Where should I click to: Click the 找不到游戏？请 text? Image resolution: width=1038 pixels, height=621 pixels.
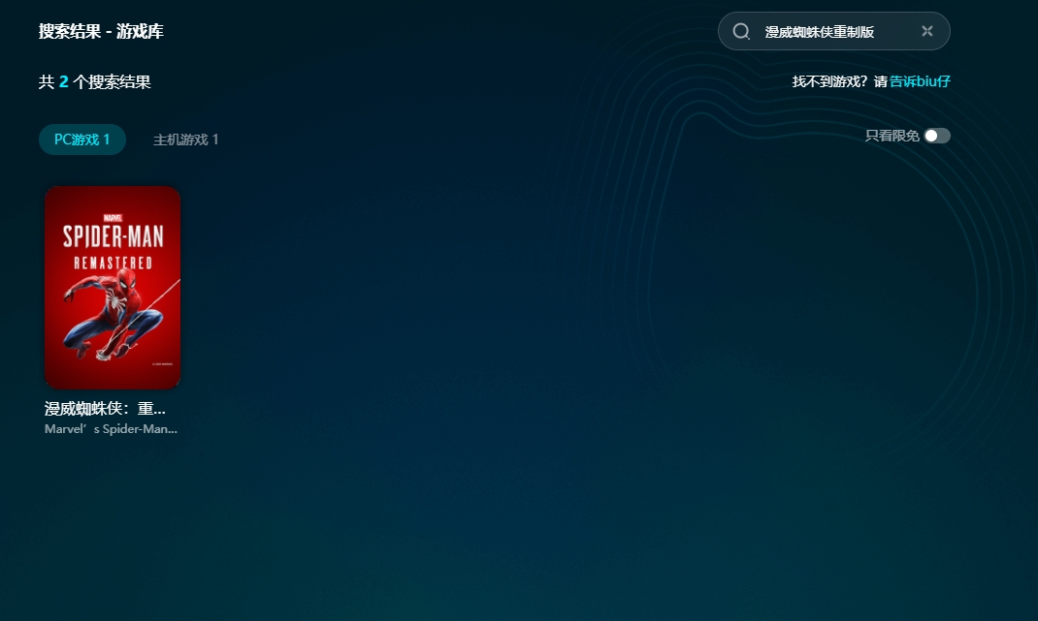(x=839, y=81)
